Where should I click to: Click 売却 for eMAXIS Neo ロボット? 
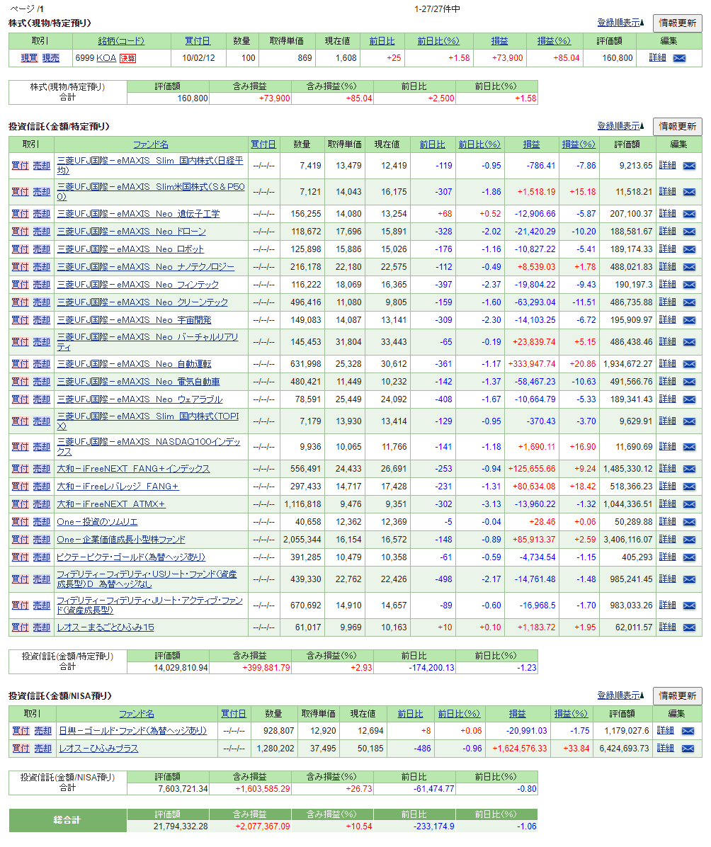pos(42,249)
